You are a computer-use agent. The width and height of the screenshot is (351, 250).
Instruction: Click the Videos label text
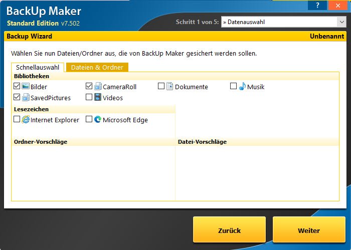tap(113, 98)
